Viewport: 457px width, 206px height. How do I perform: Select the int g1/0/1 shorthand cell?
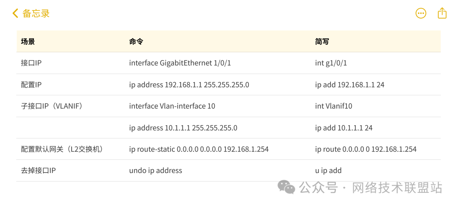(x=331, y=63)
